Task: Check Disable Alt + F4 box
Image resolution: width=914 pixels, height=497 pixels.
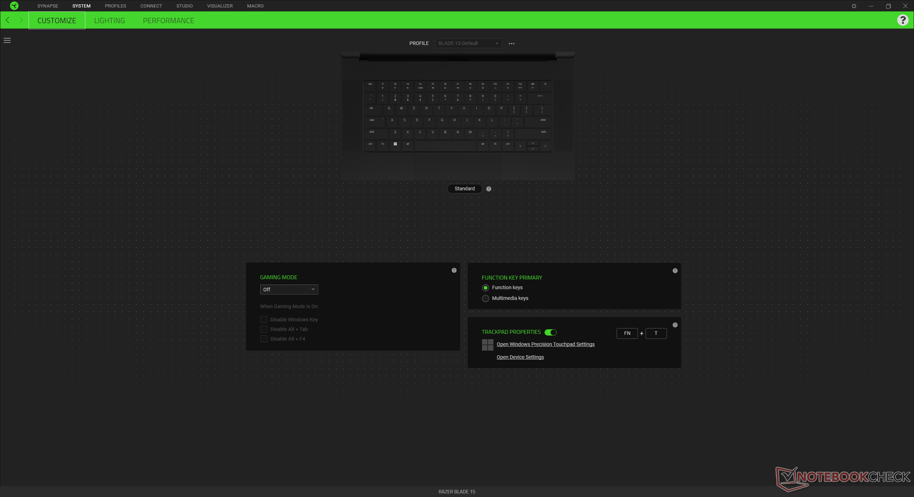Action: click(x=264, y=339)
